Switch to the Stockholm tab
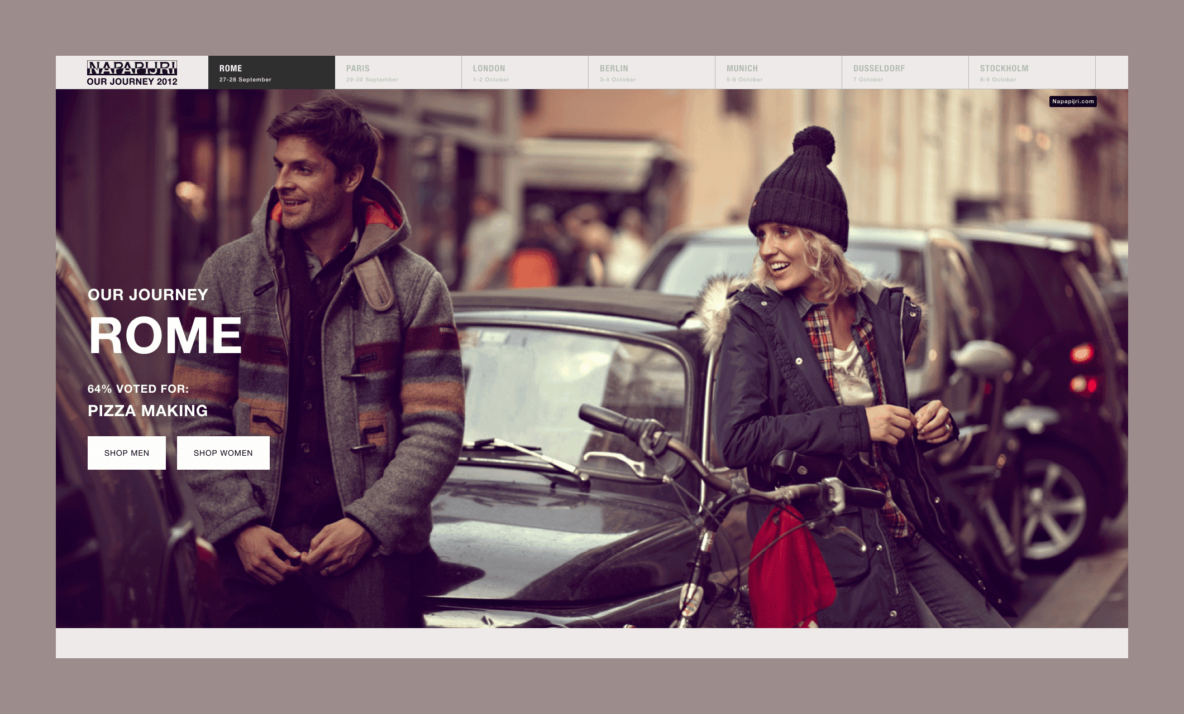 click(x=1032, y=73)
